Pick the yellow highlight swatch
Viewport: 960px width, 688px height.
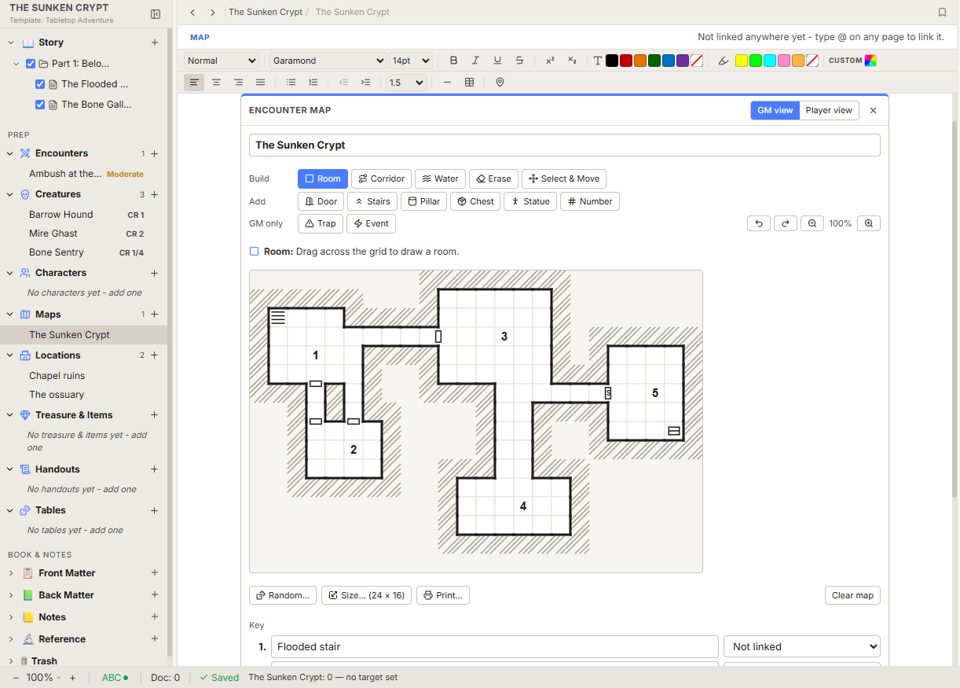point(741,61)
